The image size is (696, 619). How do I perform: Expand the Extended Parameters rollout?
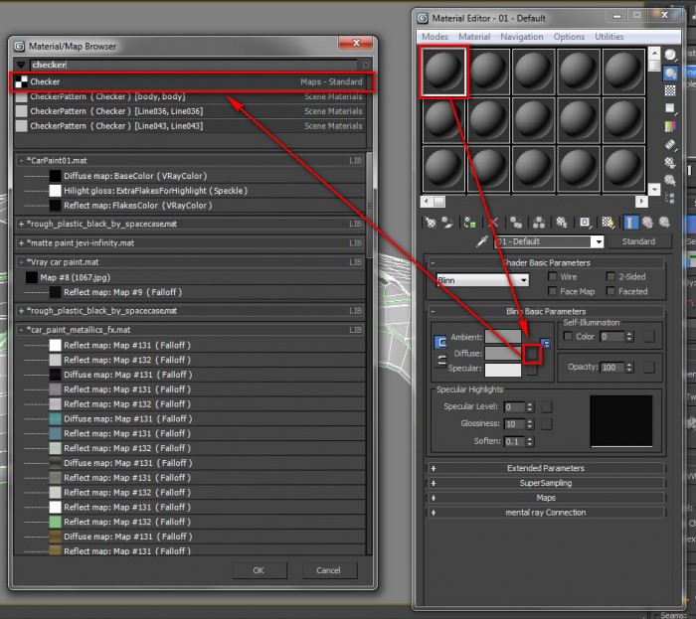tap(545, 468)
